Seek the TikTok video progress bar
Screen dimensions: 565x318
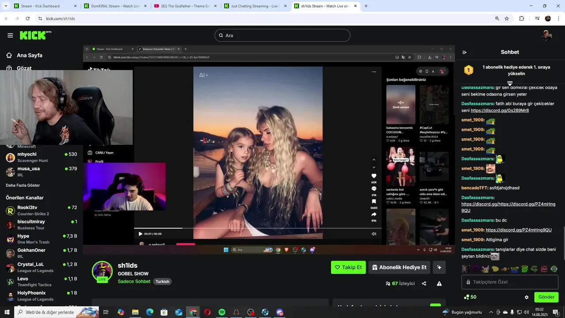tap(258, 228)
